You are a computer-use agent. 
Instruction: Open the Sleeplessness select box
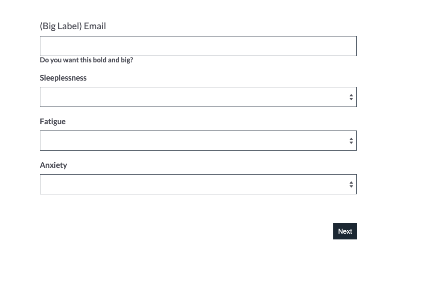198,97
